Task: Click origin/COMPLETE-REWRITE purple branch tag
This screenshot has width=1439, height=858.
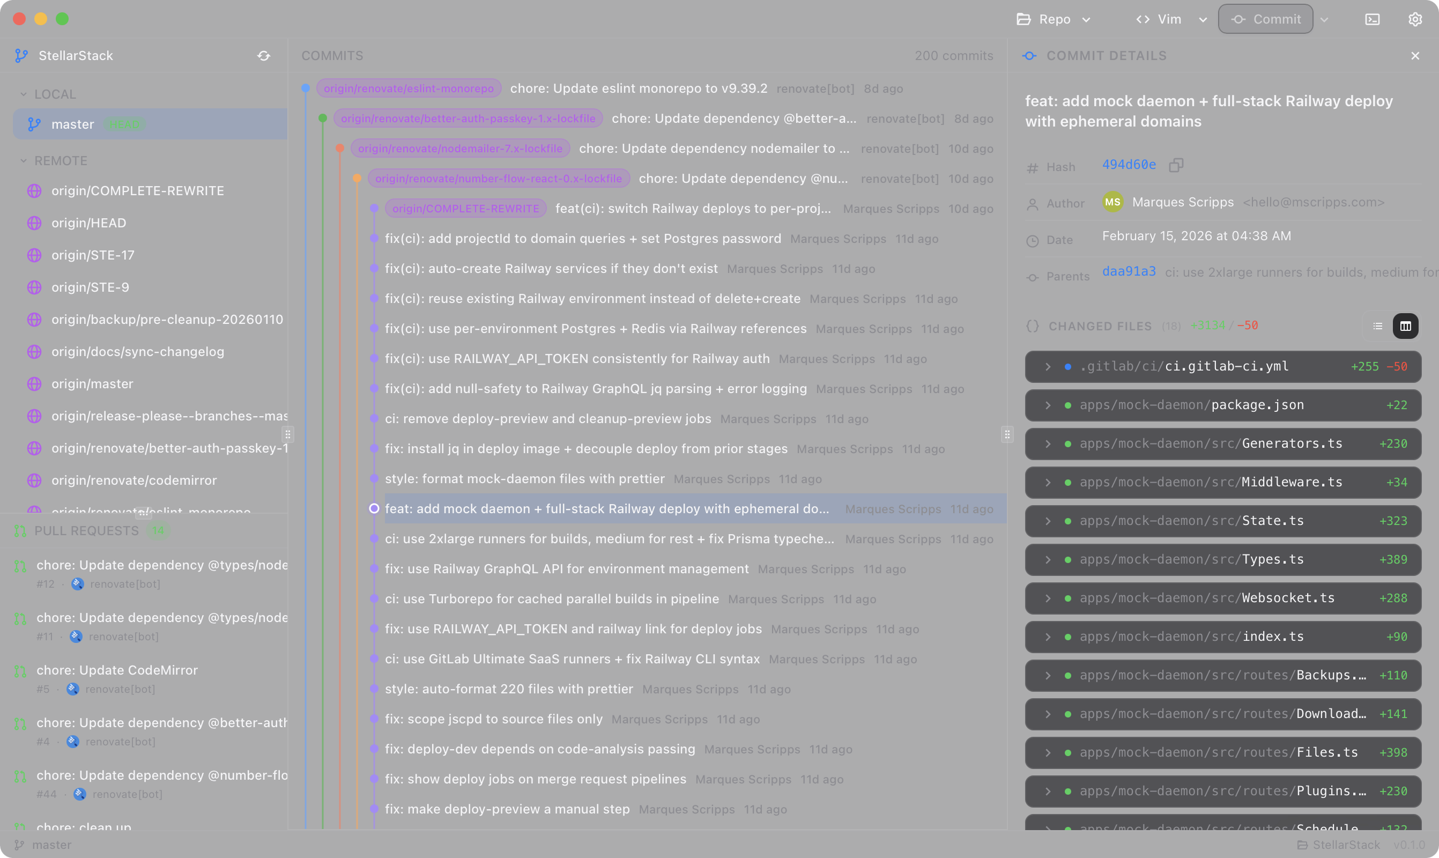Action: click(x=465, y=209)
